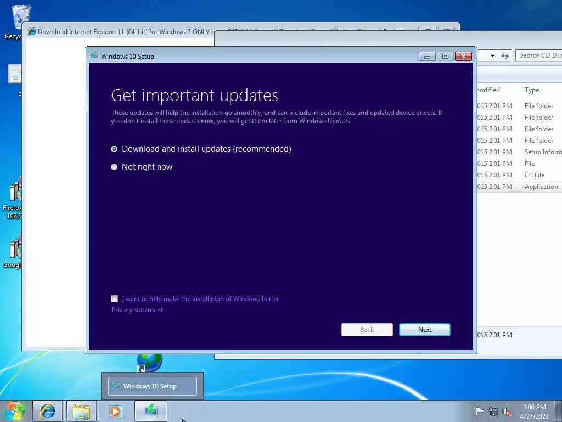Minimize the Windows 10 Setup window
The image size is (562, 422).
pyautogui.click(x=427, y=57)
